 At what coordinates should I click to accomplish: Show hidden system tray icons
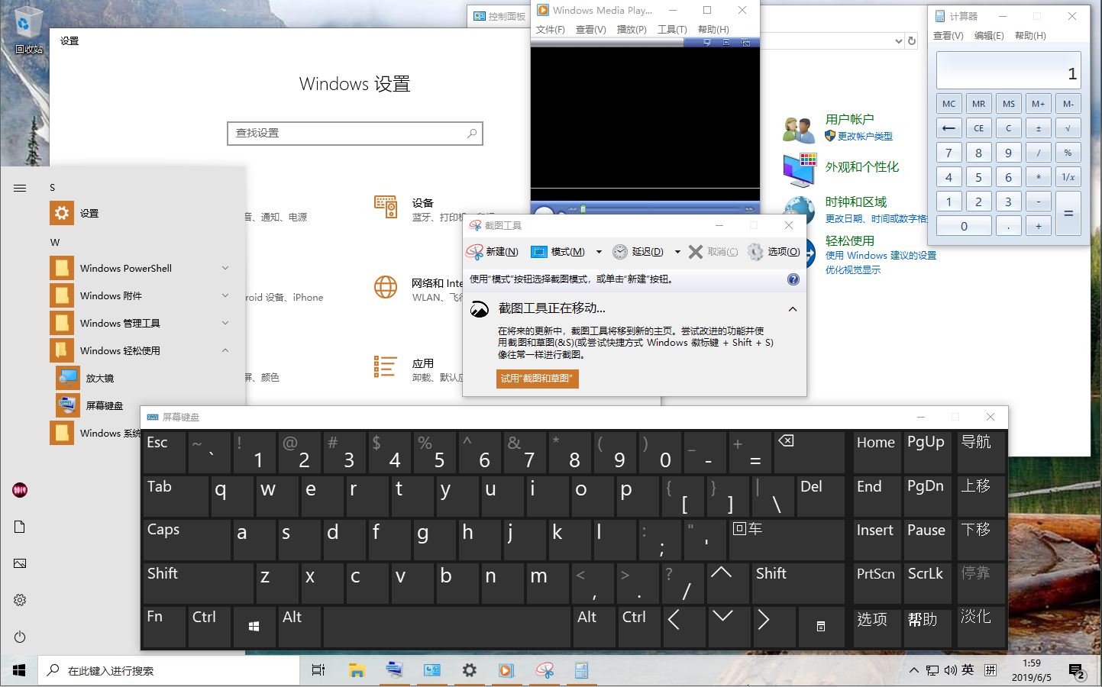click(913, 670)
